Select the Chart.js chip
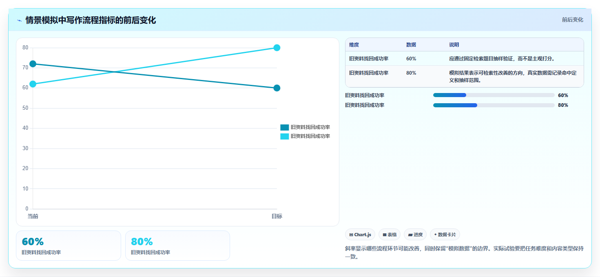The width and height of the screenshot is (600, 277). (x=360, y=235)
